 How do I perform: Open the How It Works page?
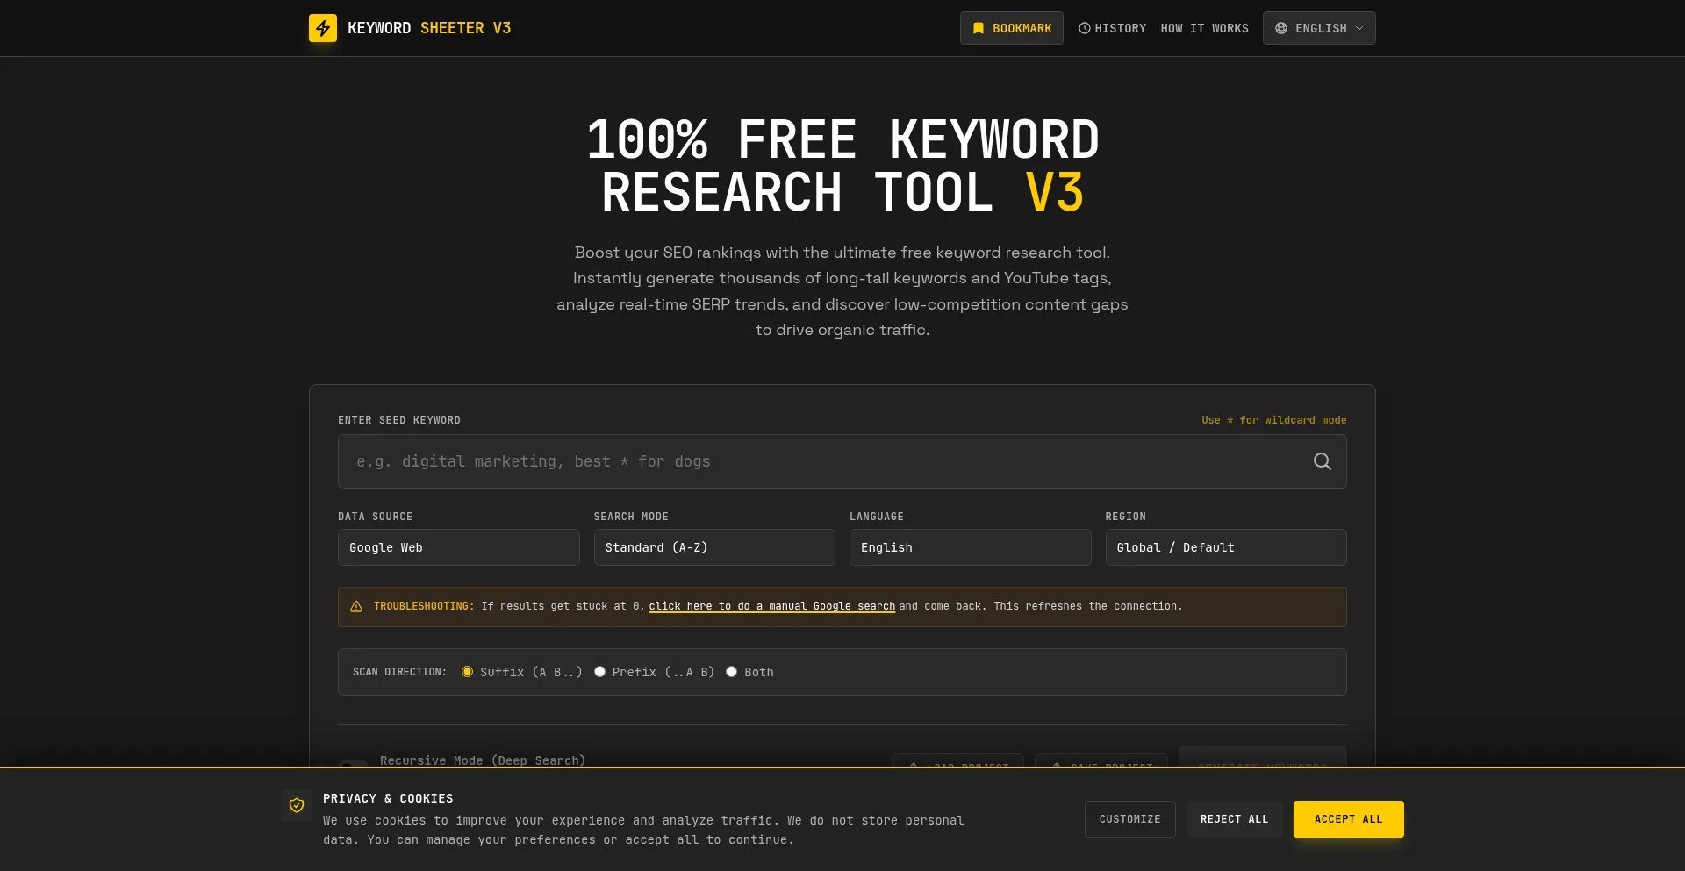(x=1204, y=28)
